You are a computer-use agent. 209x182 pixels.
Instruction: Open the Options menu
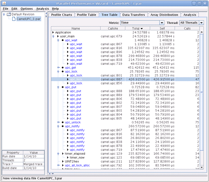[x=26, y=9]
